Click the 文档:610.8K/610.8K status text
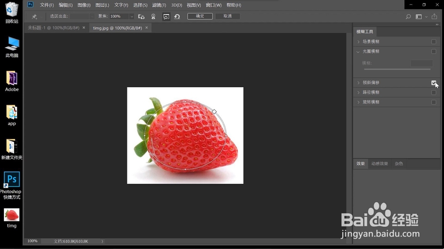The width and height of the screenshot is (444, 249). [71, 241]
